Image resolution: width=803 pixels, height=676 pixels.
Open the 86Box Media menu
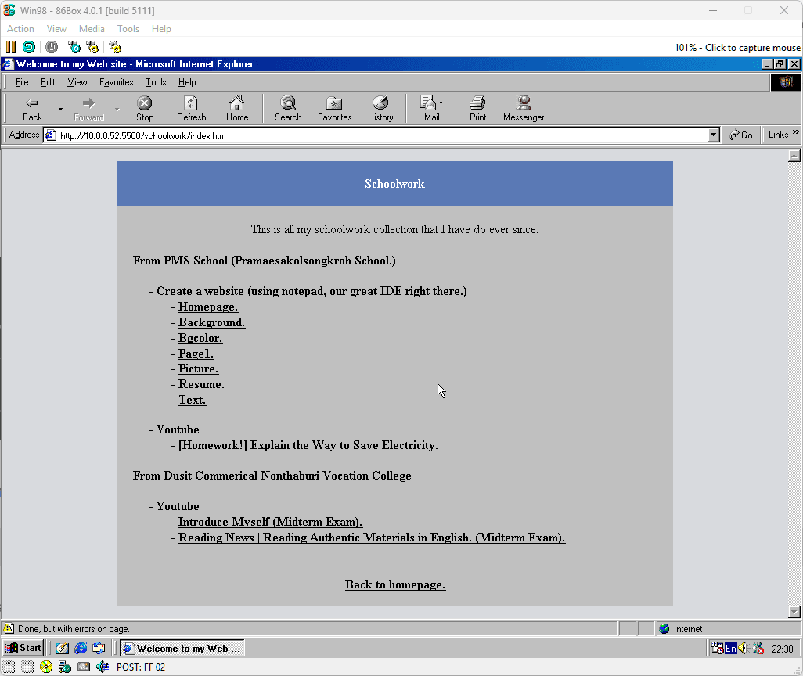pos(92,29)
